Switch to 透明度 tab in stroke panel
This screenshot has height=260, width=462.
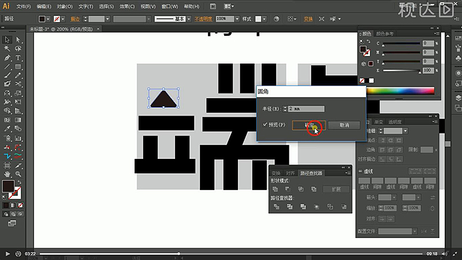pos(395,122)
